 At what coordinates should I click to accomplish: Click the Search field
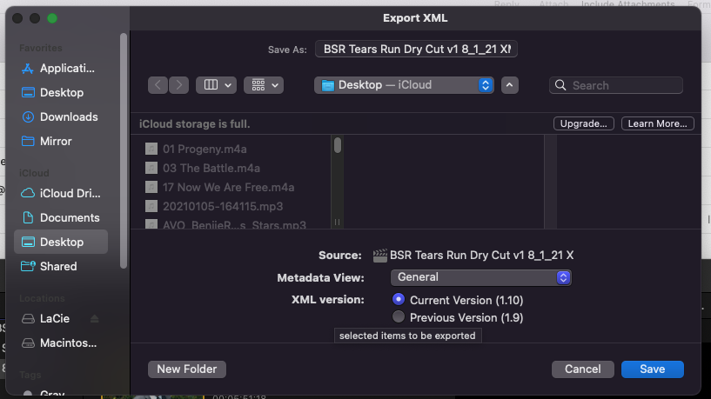click(x=616, y=85)
